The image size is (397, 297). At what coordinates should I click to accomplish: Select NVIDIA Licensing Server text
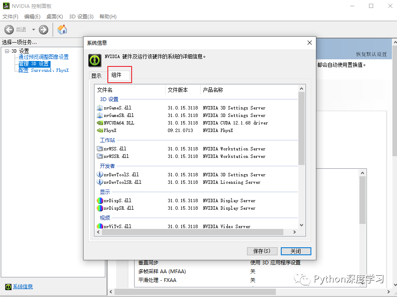232,182
